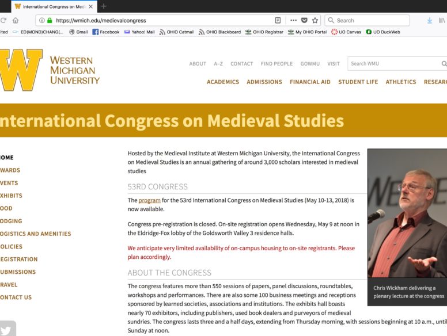Open the ATHLETICS menu

tap(401, 82)
